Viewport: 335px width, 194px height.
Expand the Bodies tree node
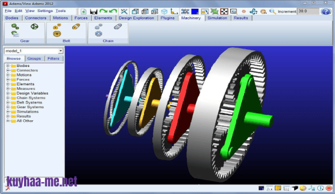click(x=8, y=66)
